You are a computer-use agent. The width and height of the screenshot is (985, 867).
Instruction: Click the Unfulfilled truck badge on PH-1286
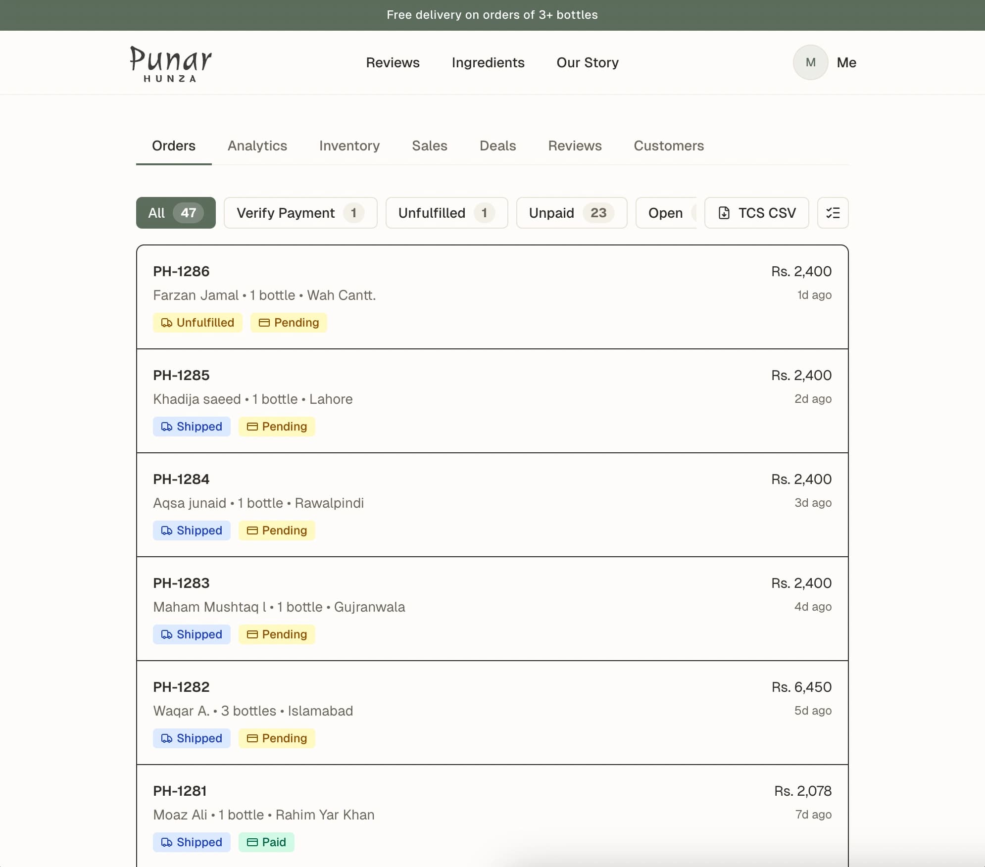point(197,323)
